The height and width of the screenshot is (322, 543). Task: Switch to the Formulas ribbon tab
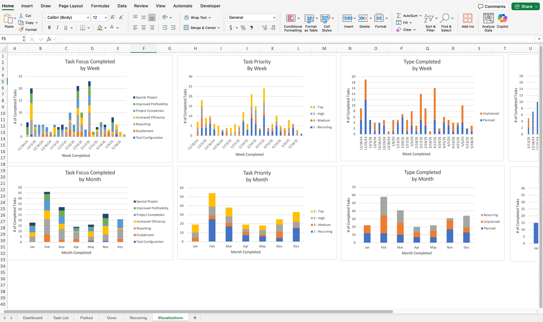point(100,6)
